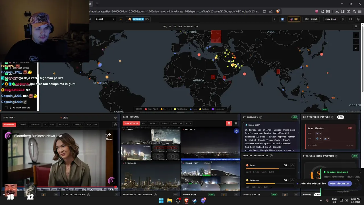Screen dimensions: 364x205
Task: Show Infrastructure Cascade help icon
Action: 156,195
